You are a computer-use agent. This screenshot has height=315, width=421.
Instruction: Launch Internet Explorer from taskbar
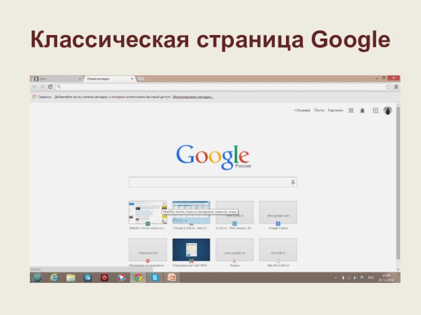pos(54,278)
